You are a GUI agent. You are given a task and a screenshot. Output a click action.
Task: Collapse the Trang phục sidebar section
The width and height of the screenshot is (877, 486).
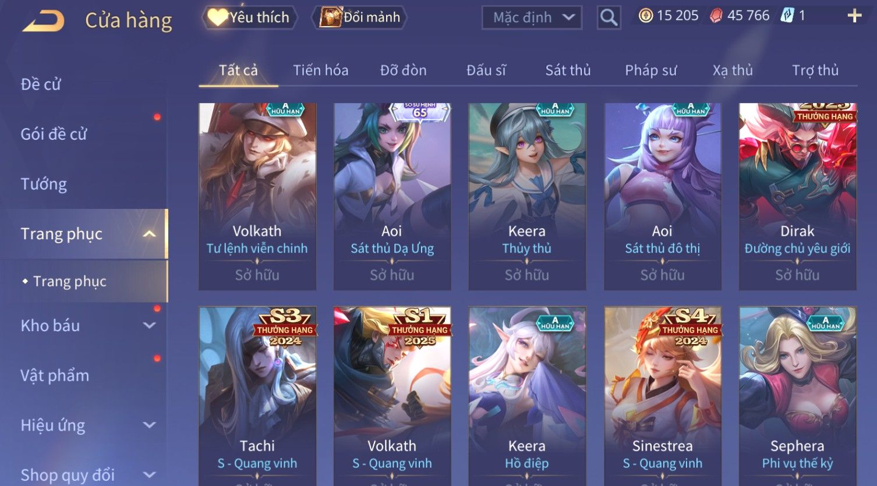[150, 234]
